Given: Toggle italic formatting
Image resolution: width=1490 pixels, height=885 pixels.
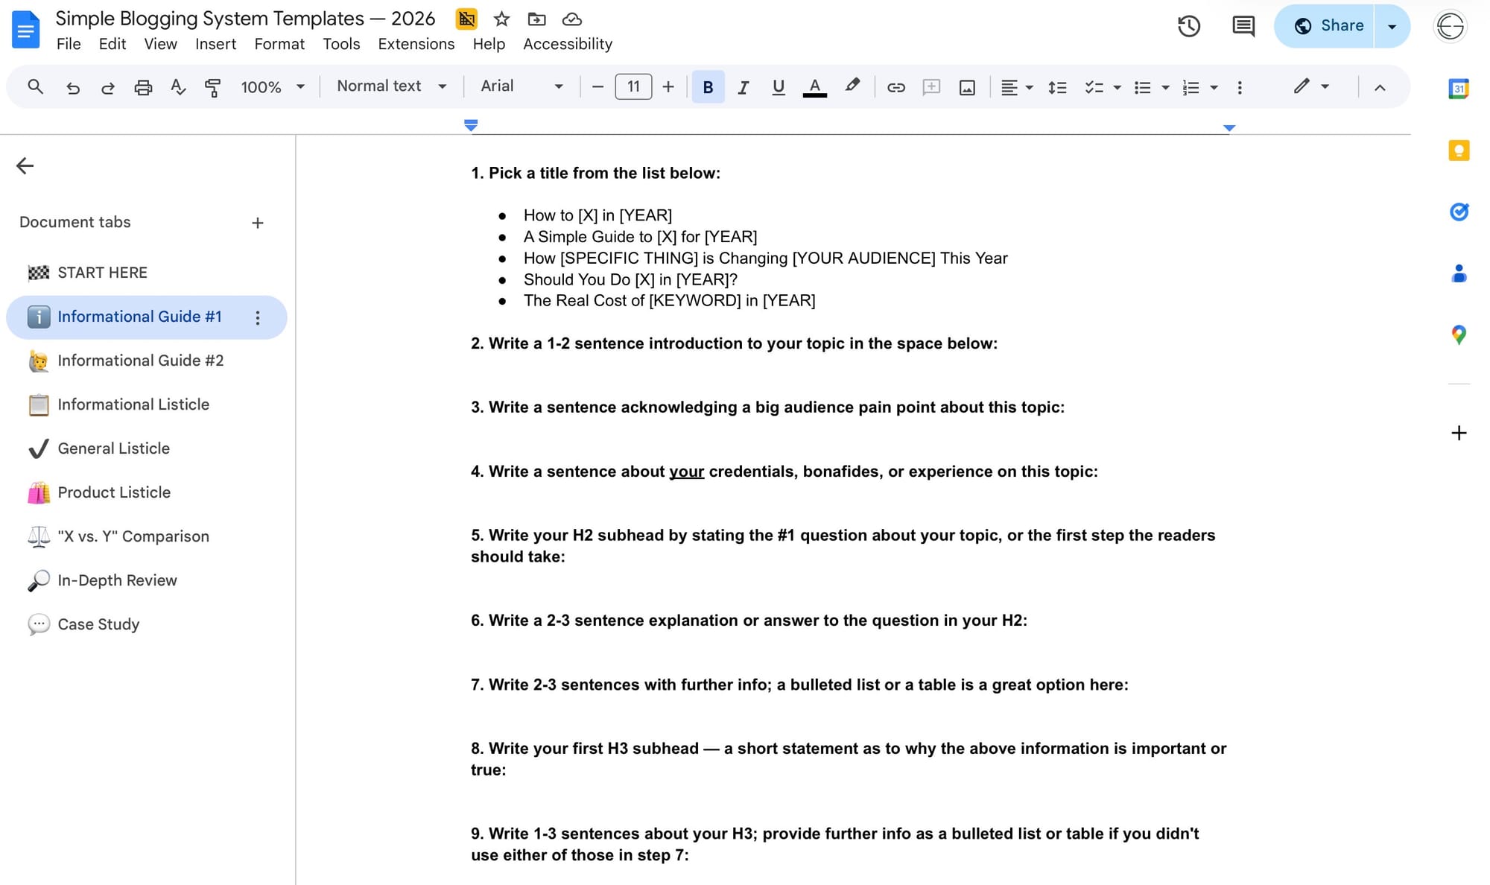Looking at the screenshot, I should (743, 87).
